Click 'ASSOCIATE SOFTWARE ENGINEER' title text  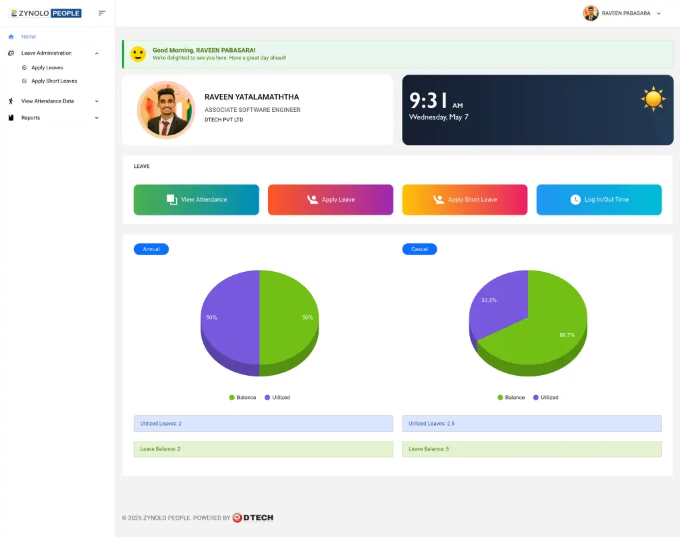253,110
